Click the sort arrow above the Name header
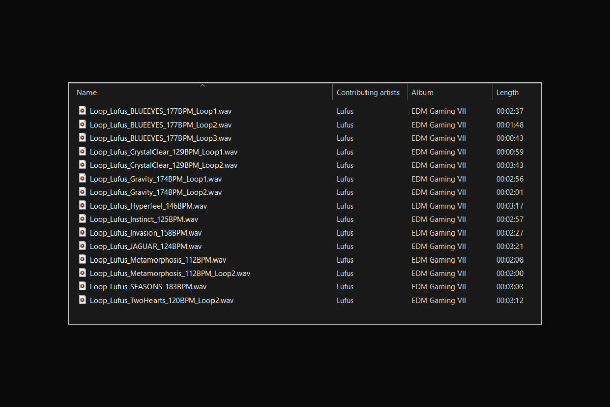The height and width of the screenshot is (407, 610). [x=203, y=85]
